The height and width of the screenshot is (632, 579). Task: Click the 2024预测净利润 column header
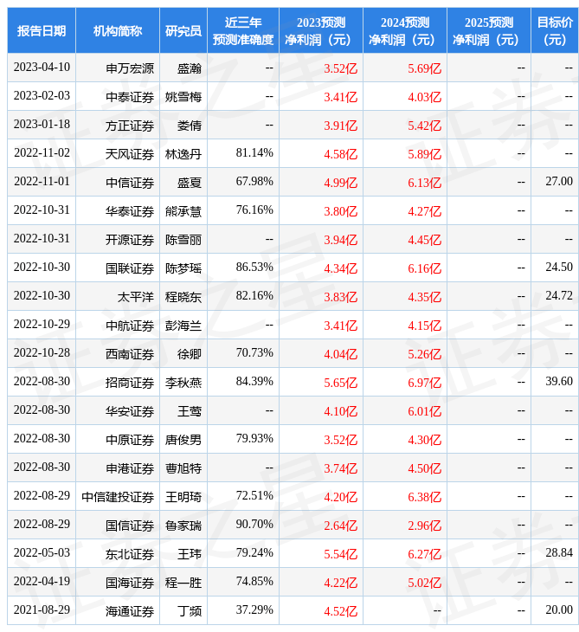[x=405, y=30]
